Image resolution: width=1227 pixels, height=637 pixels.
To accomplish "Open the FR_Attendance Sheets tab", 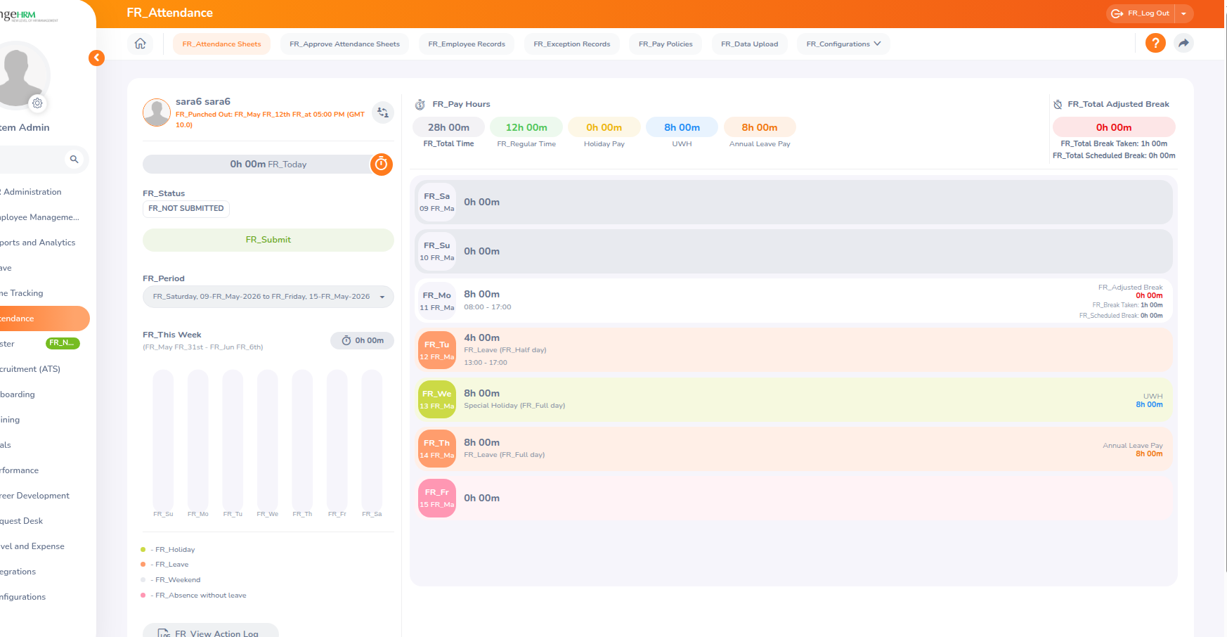I will [221, 44].
